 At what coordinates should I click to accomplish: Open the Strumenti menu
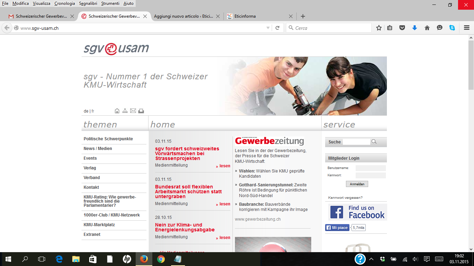[110, 3]
